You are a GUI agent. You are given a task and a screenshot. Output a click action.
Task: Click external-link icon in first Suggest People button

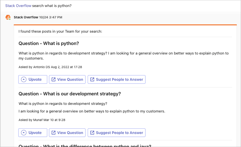click(92, 80)
